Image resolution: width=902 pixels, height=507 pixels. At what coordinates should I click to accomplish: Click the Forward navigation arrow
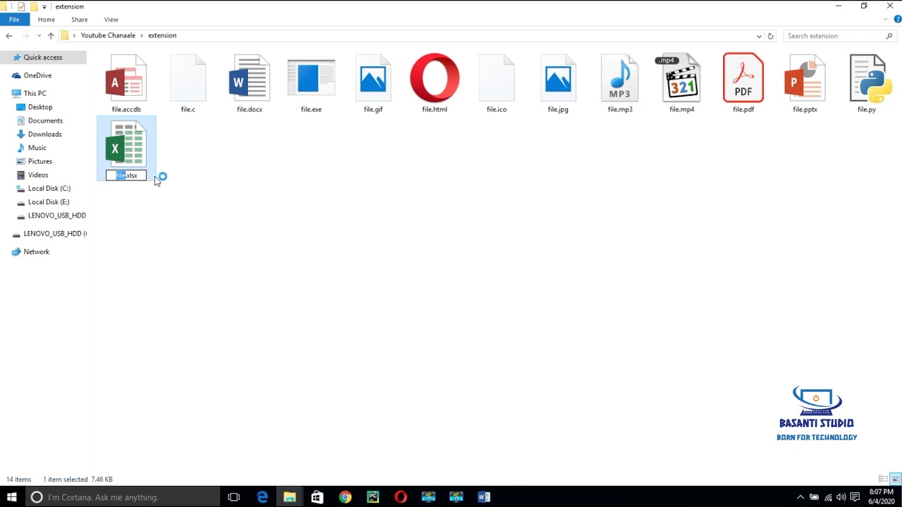[26, 36]
